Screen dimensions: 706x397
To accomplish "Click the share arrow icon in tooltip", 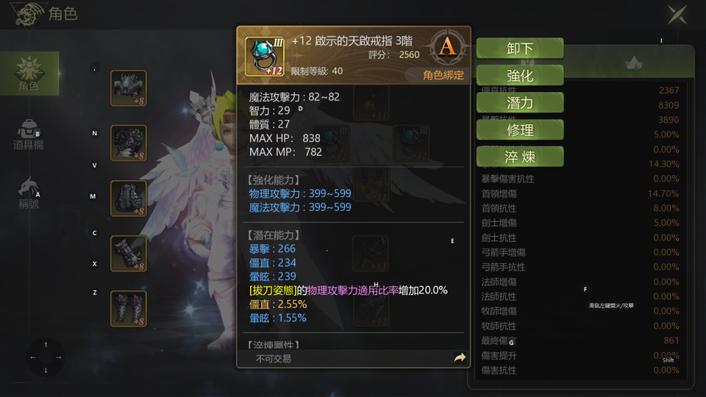I will 459,358.
